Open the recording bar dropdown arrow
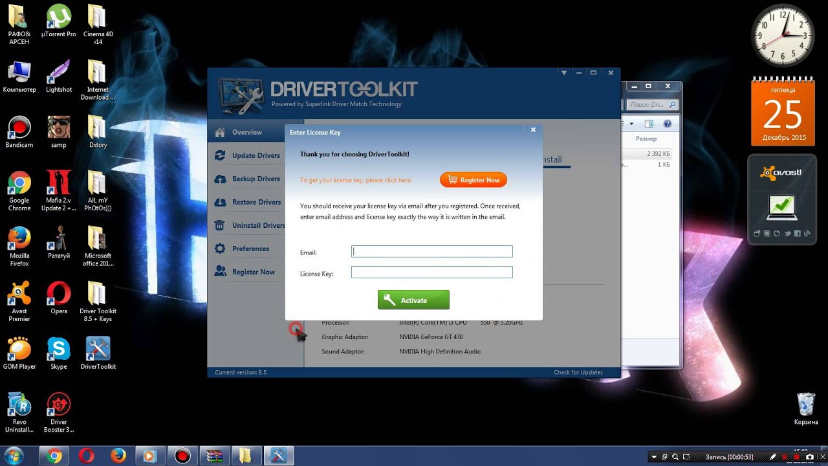This screenshot has width=828, height=466. (653, 457)
